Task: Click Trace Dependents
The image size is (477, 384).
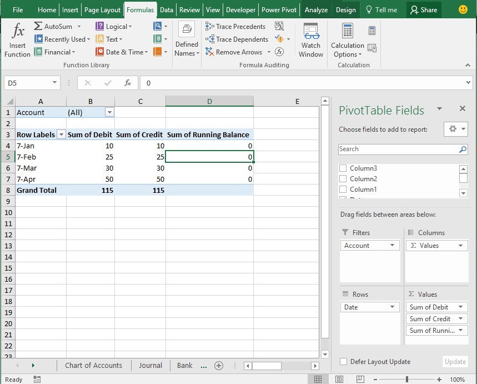Action: 237,39
